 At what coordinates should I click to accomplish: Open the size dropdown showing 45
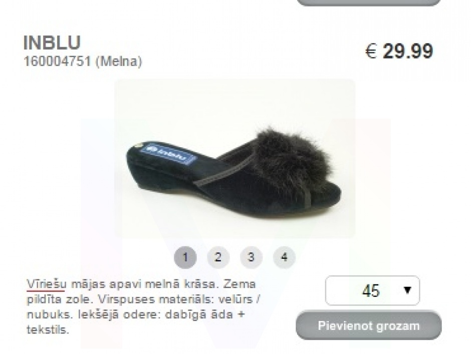pyautogui.click(x=372, y=290)
